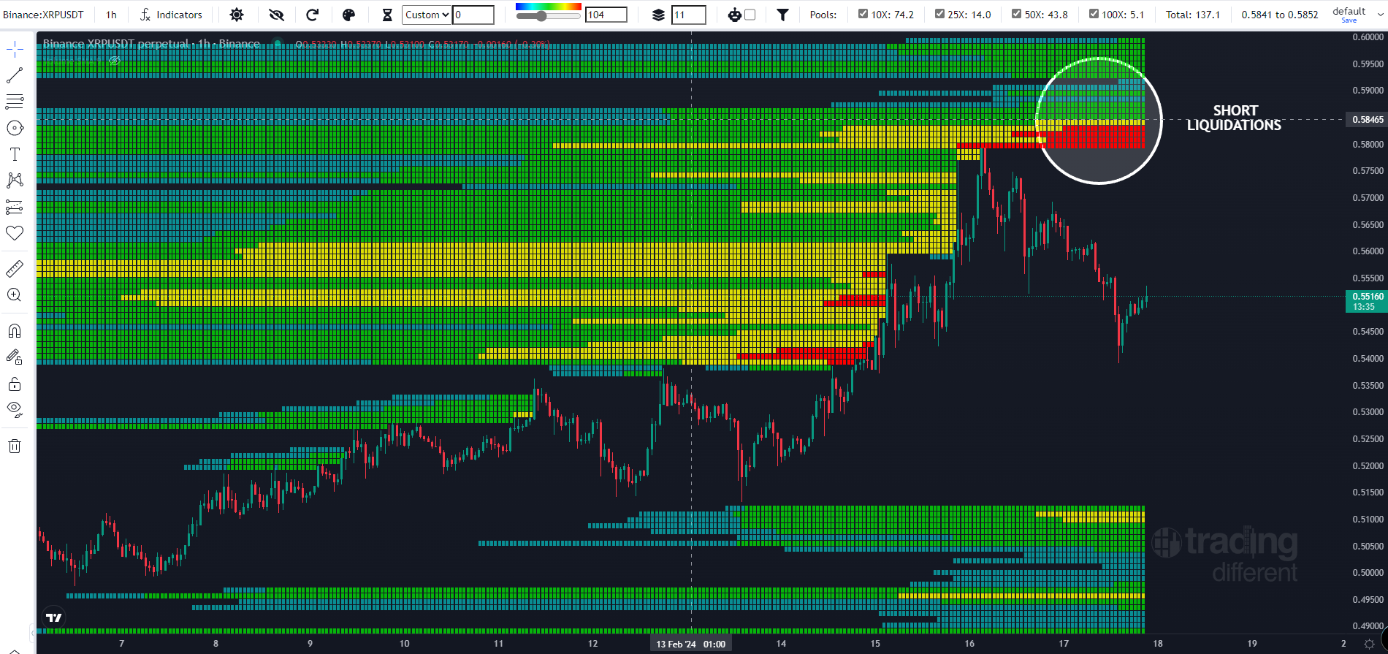The width and height of the screenshot is (1388, 654).
Task: Click the SHORT LIQUIDATIONS annotation text
Action: pyautogui.click(x=1235, y=118)
